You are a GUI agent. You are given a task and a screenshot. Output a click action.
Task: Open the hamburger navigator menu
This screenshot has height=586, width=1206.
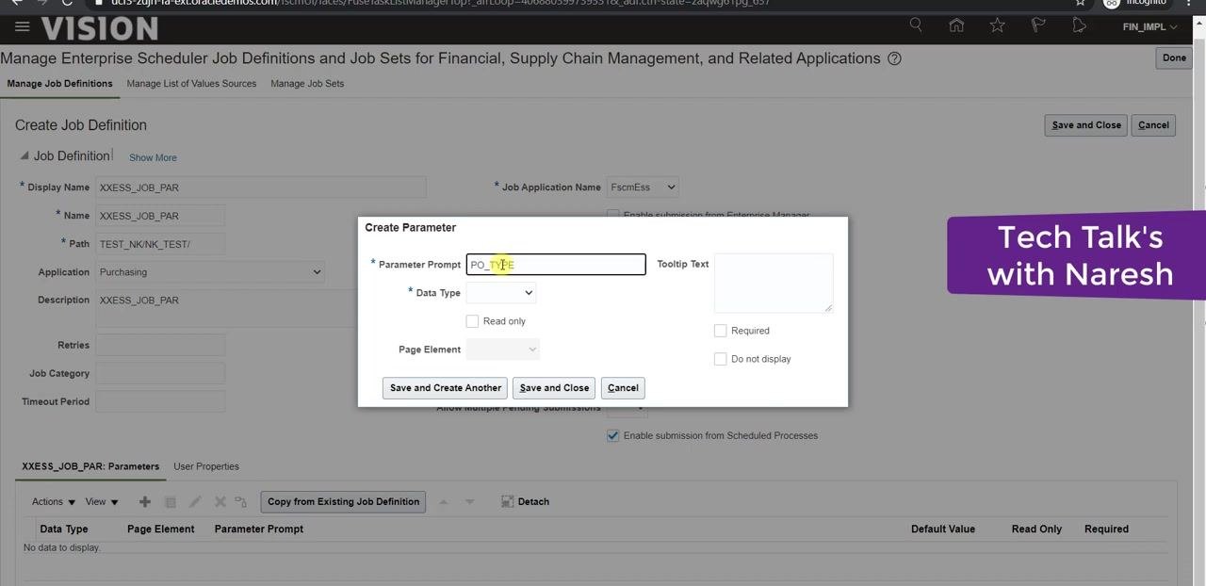pyautogui.click(x=22, y=26)
